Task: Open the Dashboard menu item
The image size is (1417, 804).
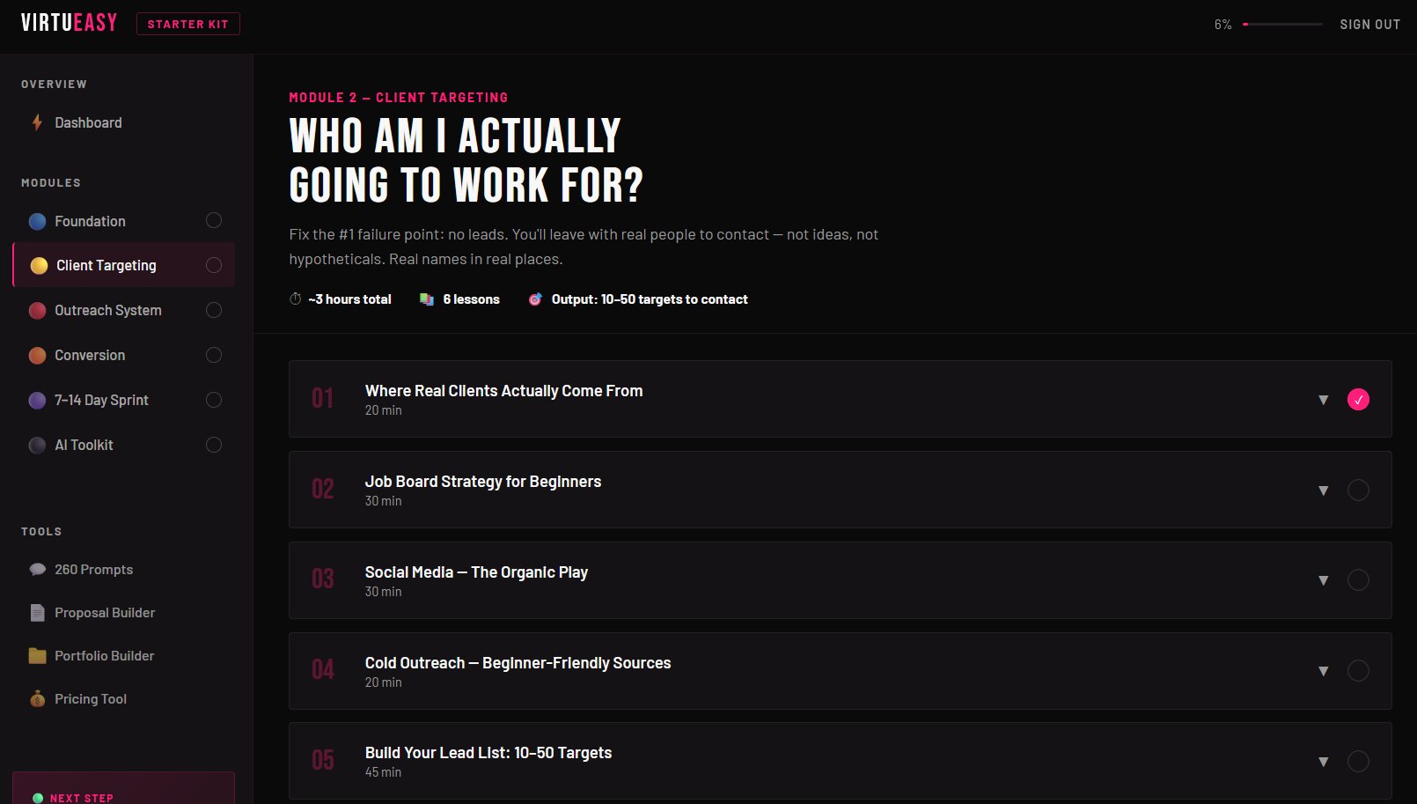Action: click(x=124, y=122)
